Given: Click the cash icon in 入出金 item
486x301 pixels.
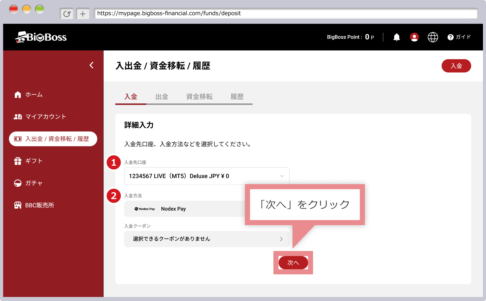Looking at the screenshot, I should click(x=18, y=139).
